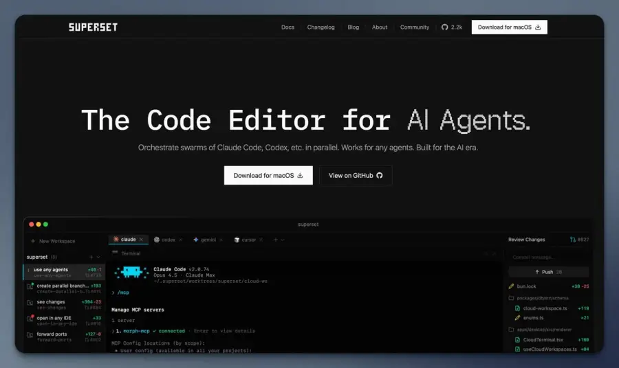Open the new tab dropdown chevron

282,240
